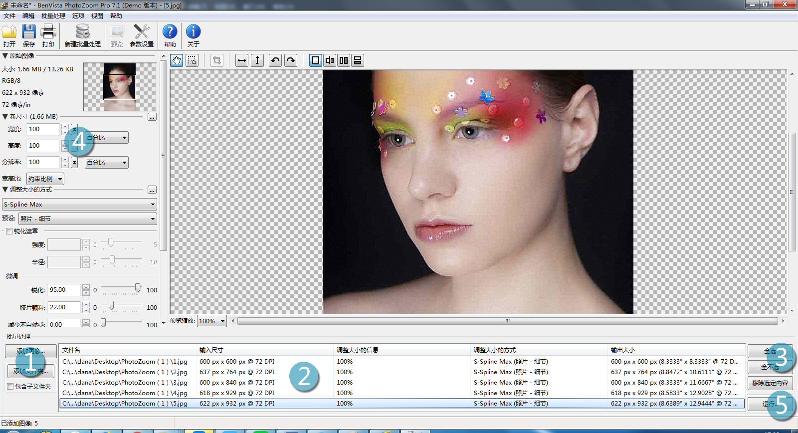Flip image horizontally
Screen dimensions: 798x433
[x=242, y=61]
